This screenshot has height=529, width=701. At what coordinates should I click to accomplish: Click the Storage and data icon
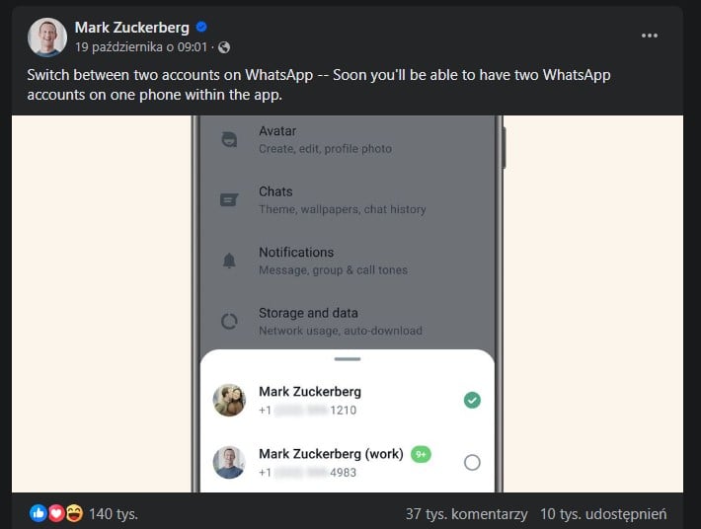[229, 321]
